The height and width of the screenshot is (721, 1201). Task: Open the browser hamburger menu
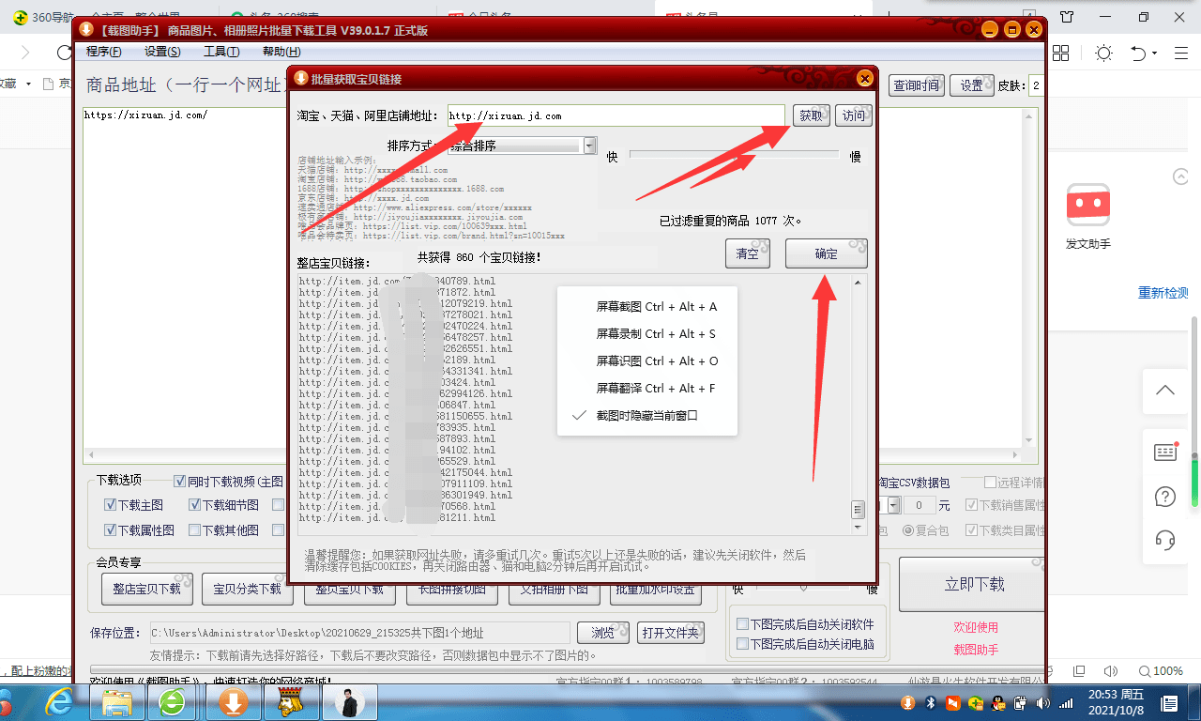pos(1182,53)
